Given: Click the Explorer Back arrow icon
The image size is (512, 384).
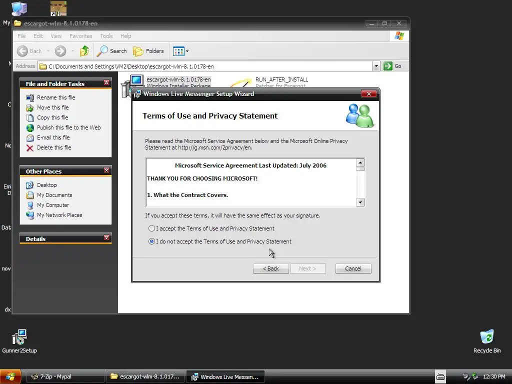Looking at the screenshot, I should (22, 51).
